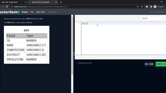Image resolution: width=166 pixels, height=93 pixels.
Task: Click the VARCHAR2(20) type cell
Action: (36, 55)
